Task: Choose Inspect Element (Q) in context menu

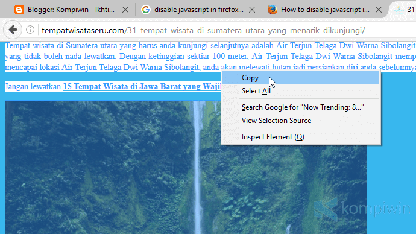Action: coord(301,137)
